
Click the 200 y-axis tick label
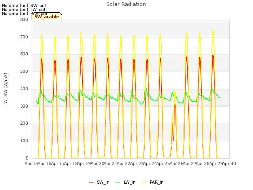24,123
